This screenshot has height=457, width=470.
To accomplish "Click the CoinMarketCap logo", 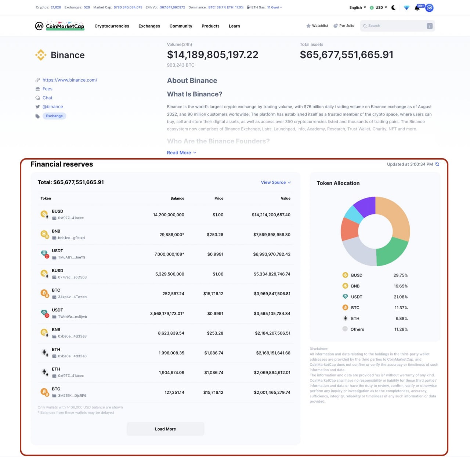I will click(60, 26).
